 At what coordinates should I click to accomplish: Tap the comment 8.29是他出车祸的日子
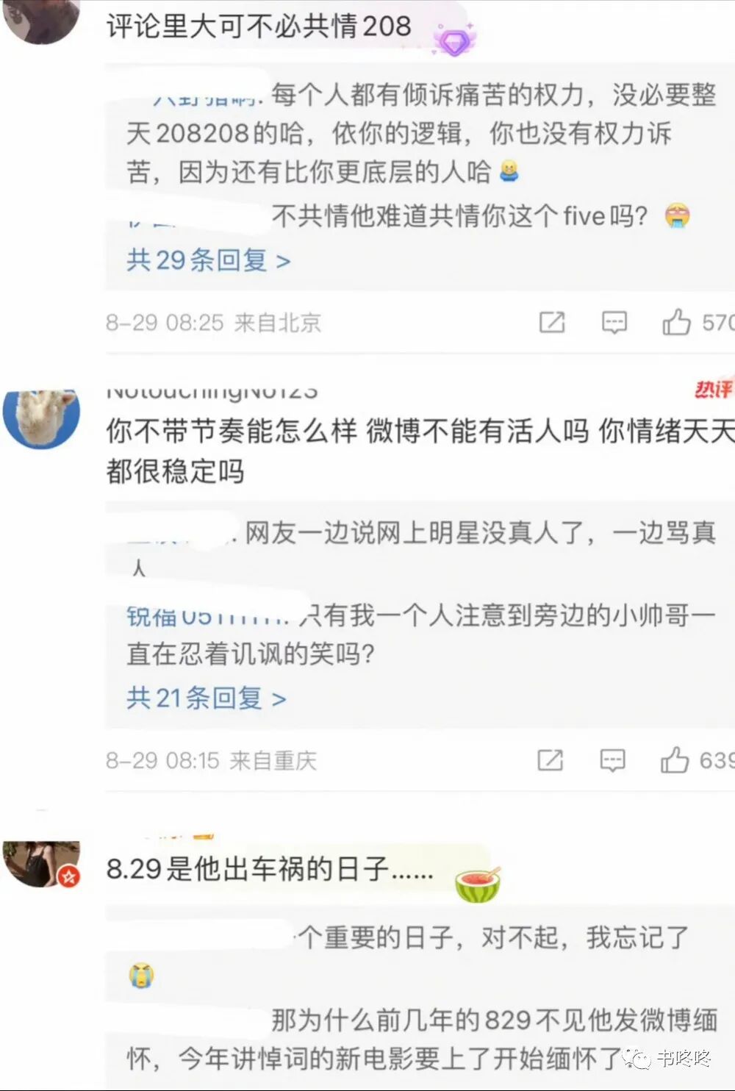pos(270,869)
